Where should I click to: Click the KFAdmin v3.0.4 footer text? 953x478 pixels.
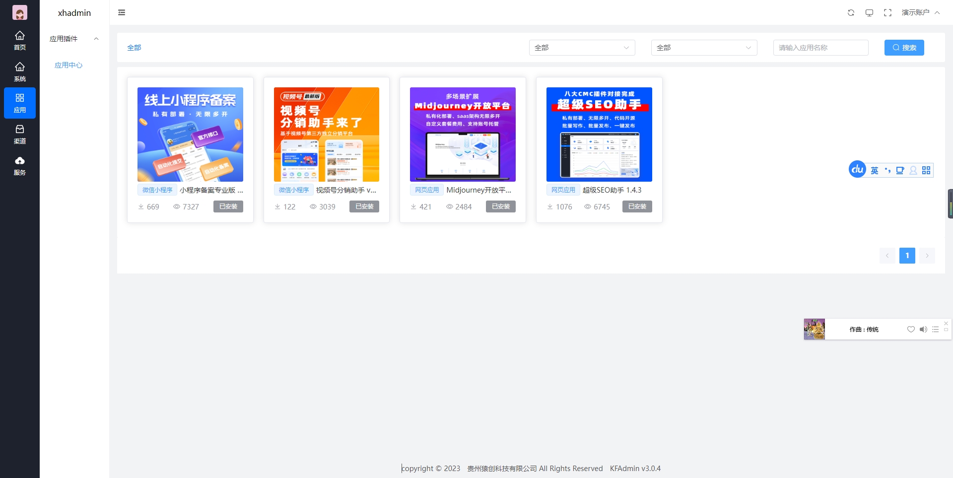click(635, 469)
